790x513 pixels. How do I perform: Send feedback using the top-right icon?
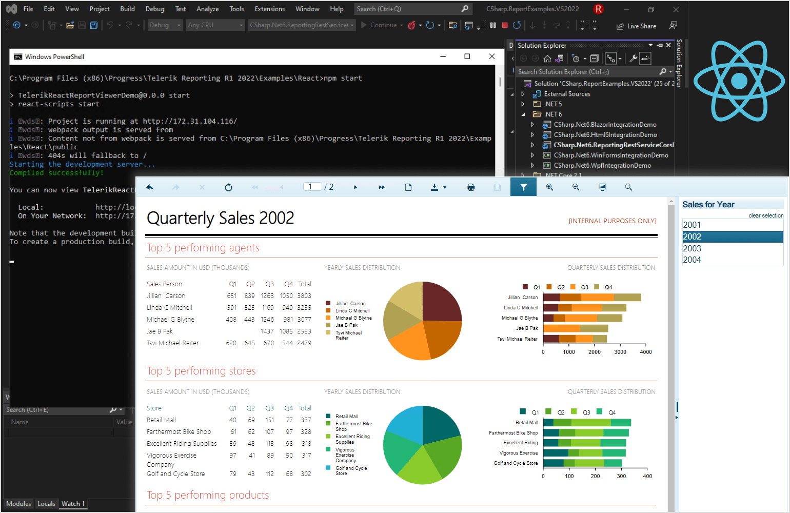pos(674,25)
